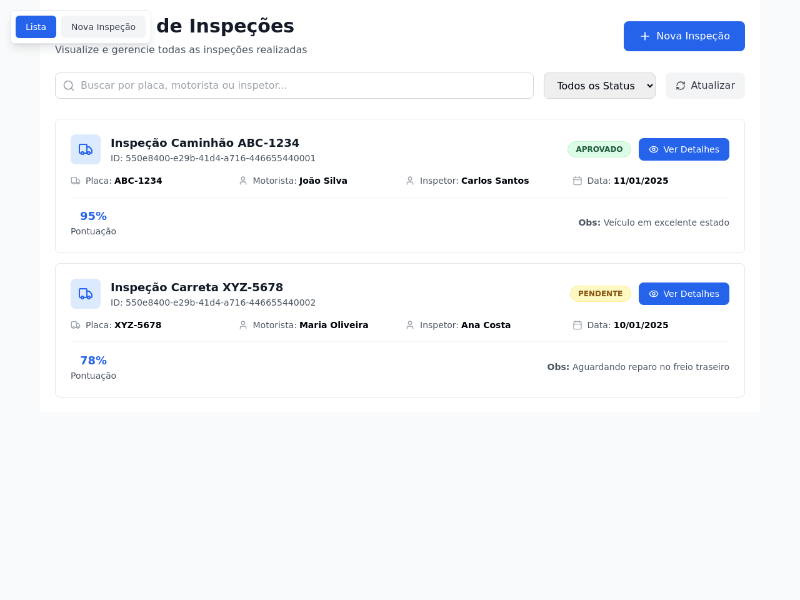
Task: Click the truck icon for Caminhão ABC-1234
Action: pyautogui.click(x=86, y=149)
